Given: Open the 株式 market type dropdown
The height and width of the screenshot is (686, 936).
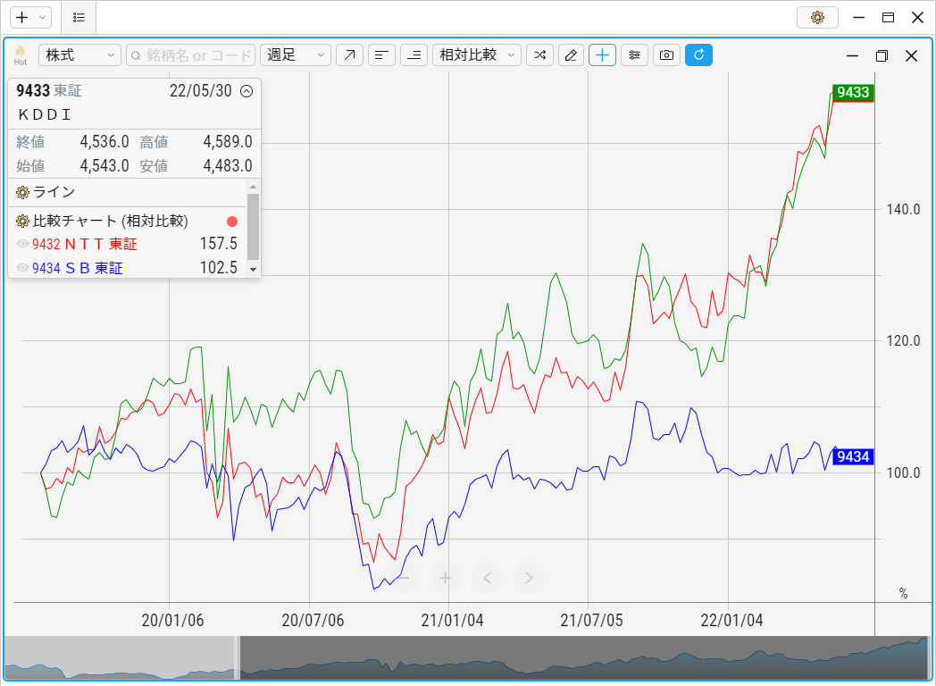Looking at the screenshot, I should [x=80, y=54].
